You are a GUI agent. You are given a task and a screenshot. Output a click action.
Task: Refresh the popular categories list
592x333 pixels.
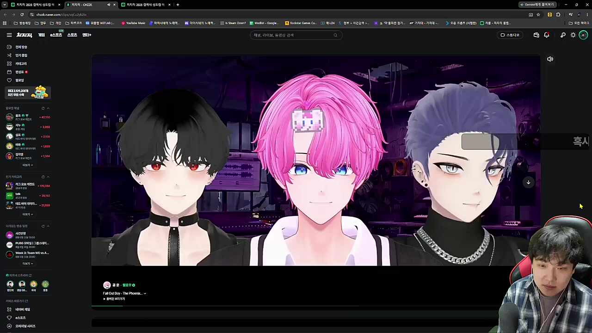tap(43, 177)
